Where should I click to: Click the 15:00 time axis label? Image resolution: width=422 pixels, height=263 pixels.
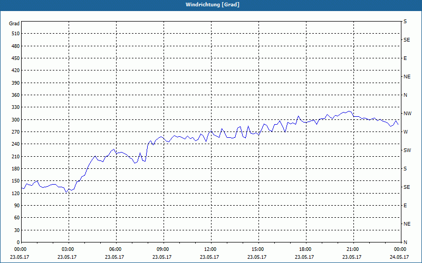point(258,249)
